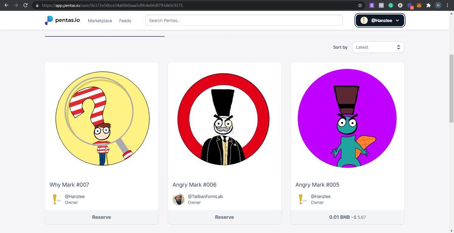Open the white ghost circle extension
The width and height of the screenshot is (454, 233).
401,5
